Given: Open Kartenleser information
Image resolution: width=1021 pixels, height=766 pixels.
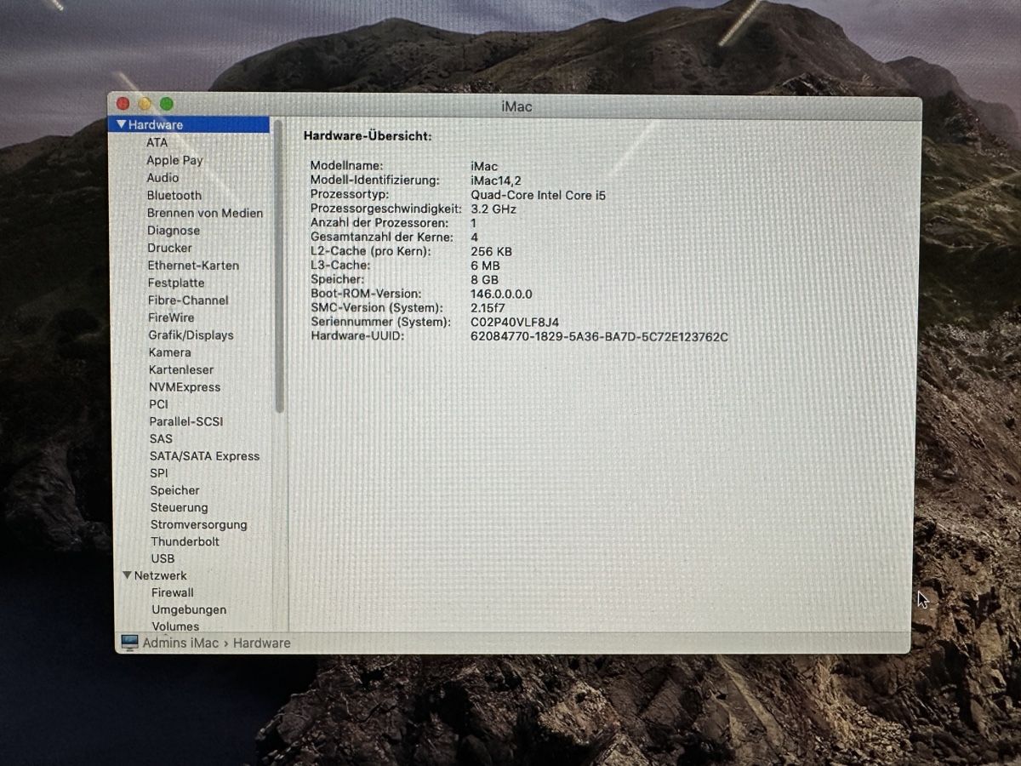Looking at the screenshot, I should point(181,369).
